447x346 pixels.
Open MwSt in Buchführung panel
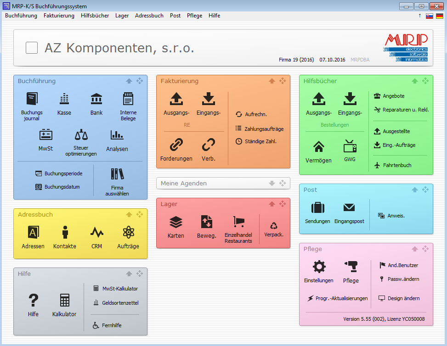click(45, 136)
